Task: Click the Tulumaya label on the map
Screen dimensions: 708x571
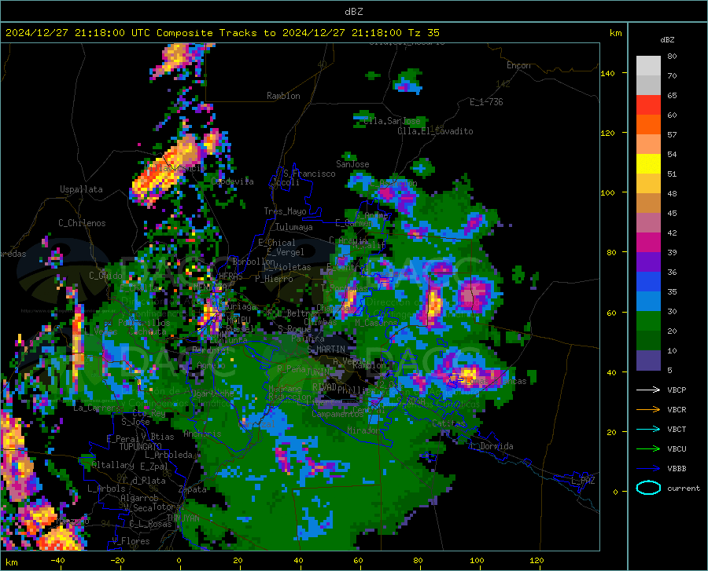Action: click(x=293, y=227)
